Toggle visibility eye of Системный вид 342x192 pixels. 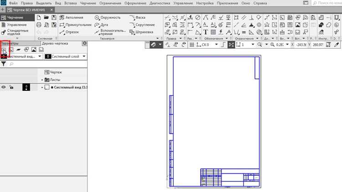pos(4,87)
